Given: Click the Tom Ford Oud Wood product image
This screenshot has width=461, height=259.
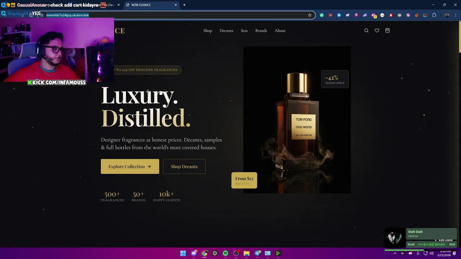Looking at the screenshot, I should coord(297,120).
